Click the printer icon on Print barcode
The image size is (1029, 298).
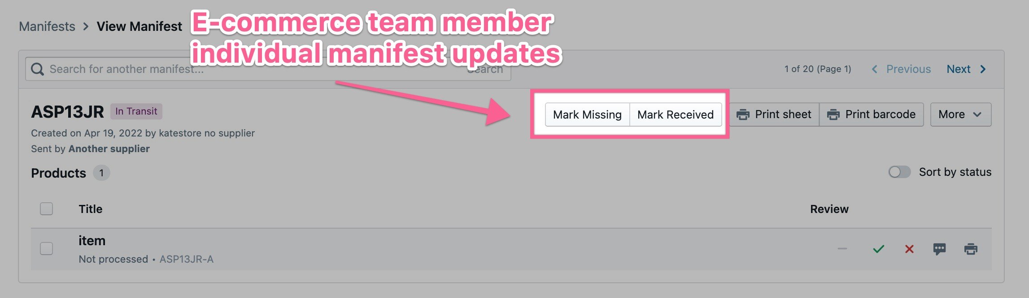click(x=833, y=115)
